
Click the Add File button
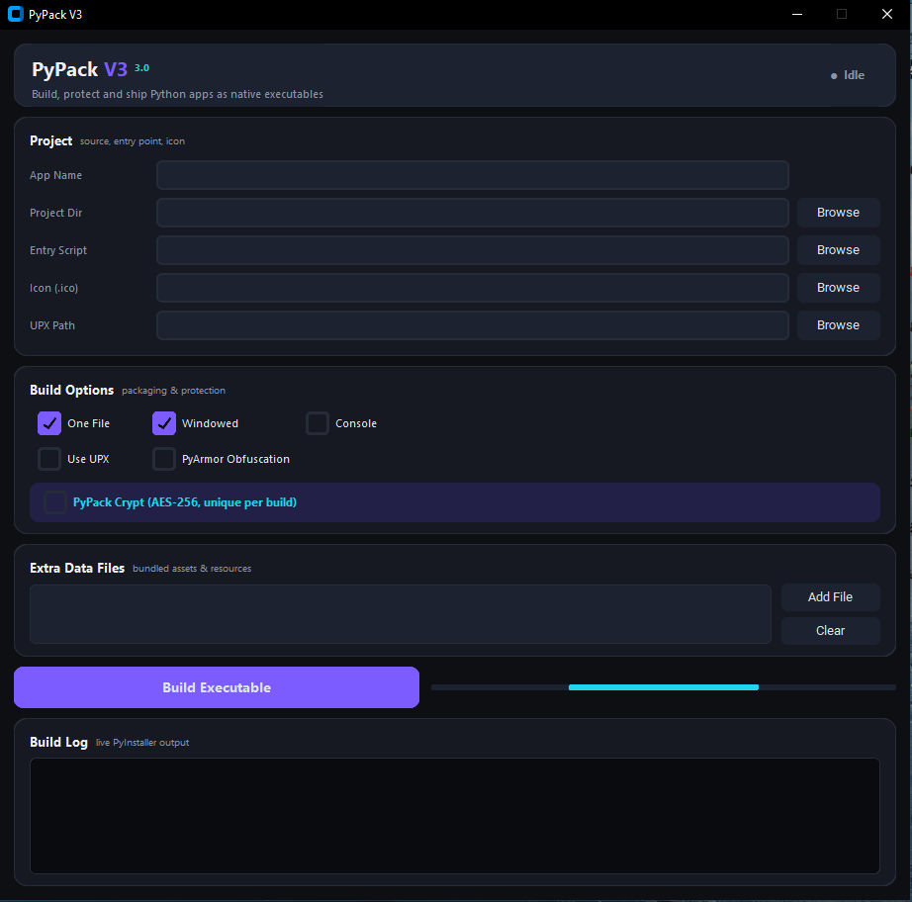tap(830, 597)
